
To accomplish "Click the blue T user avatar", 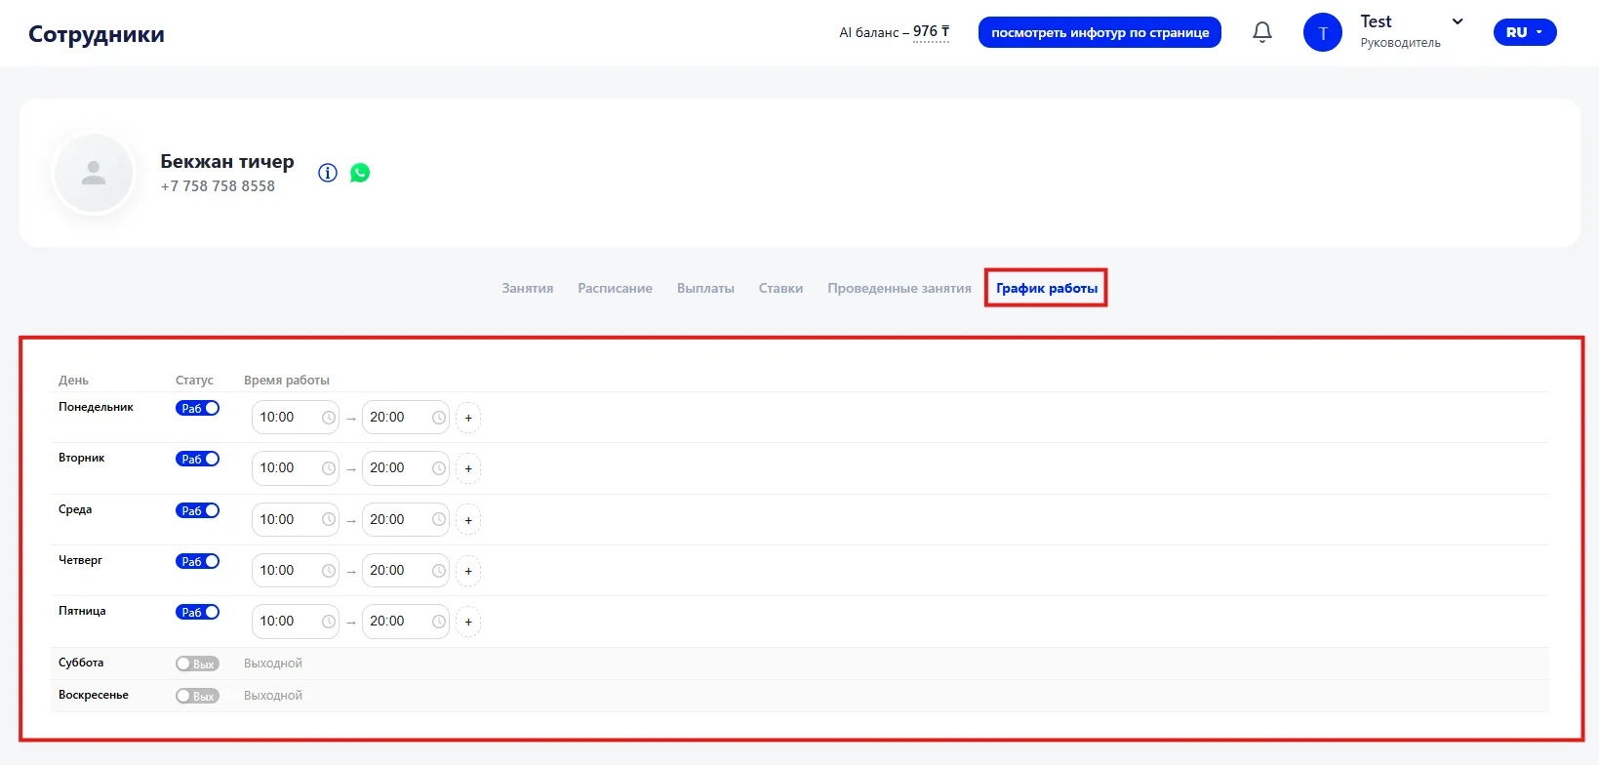I will click(1323, 33).
